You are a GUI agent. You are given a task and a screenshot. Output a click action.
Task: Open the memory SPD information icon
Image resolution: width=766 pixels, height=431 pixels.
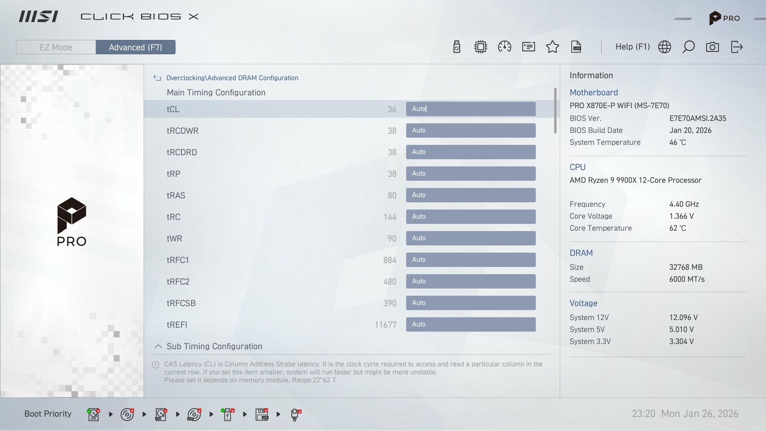coord(528,47)
